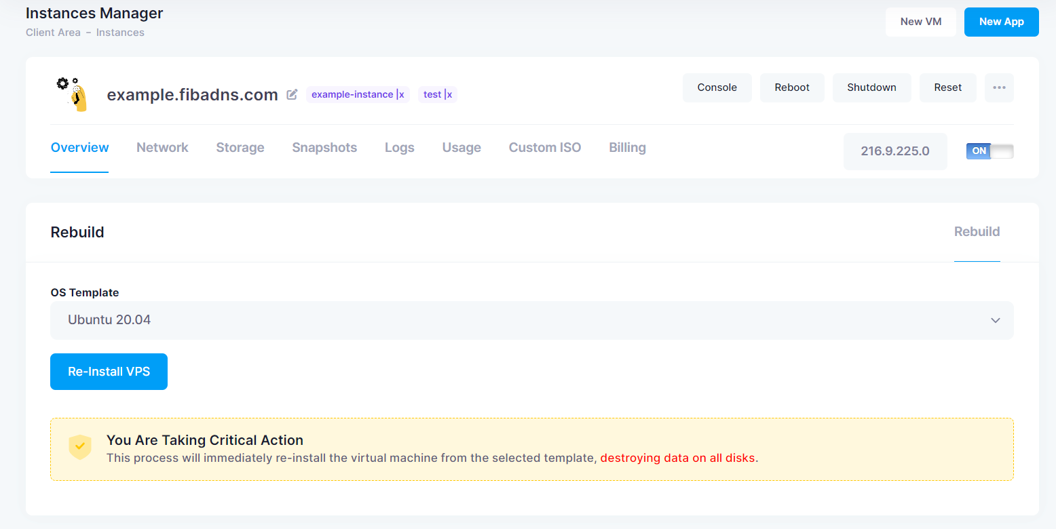View the Logs tab
The width and height of the screenshot is (1056, 529).
point(400,148)
